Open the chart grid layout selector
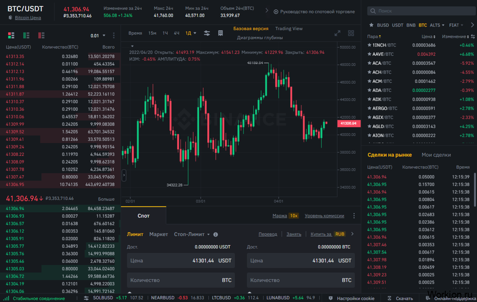Image resolution: width=477 pixels, height=302 pixels. click(x=351, y=33)
